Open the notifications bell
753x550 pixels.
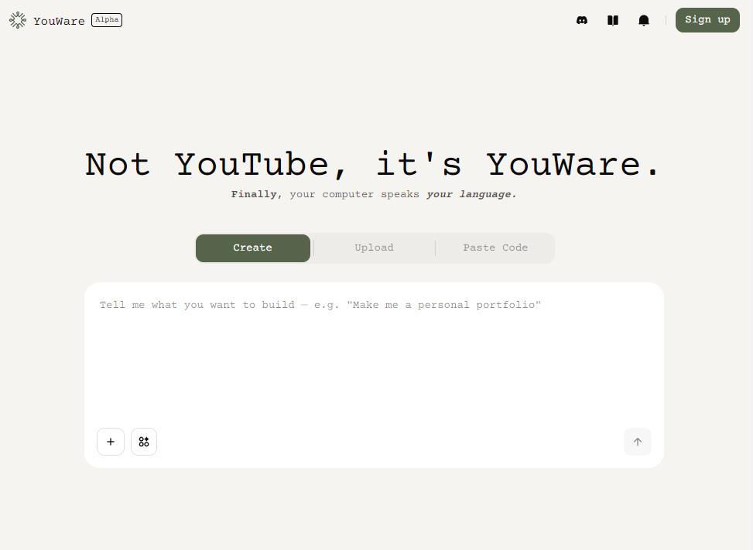(644, 20)
